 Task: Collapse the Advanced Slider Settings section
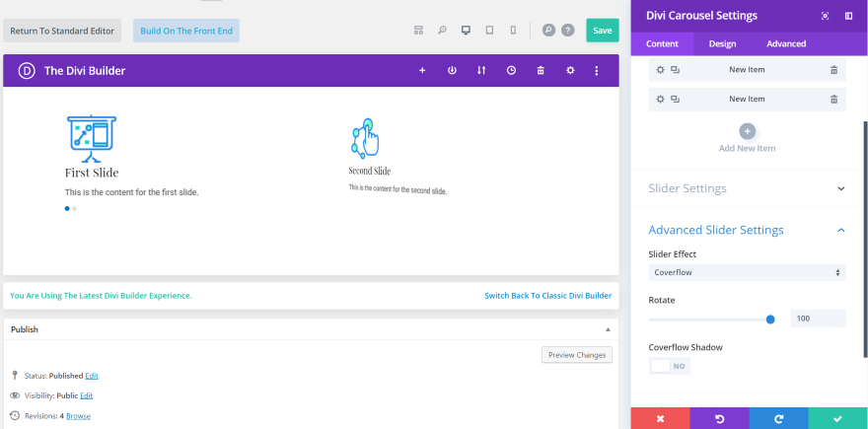(x=748, y=230)
